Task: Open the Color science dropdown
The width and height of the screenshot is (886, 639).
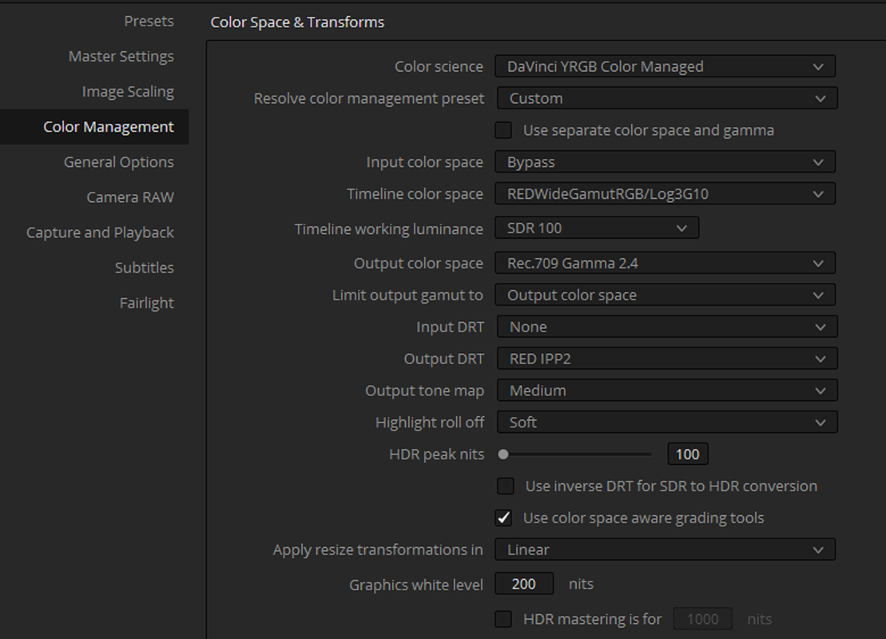Action: pos(665,66)
